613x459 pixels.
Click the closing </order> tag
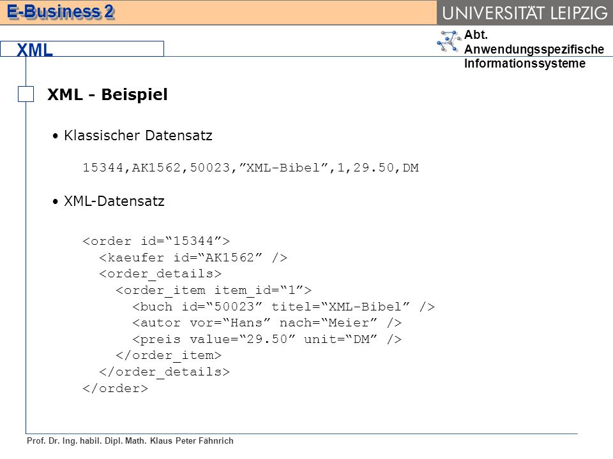point(116,388)
